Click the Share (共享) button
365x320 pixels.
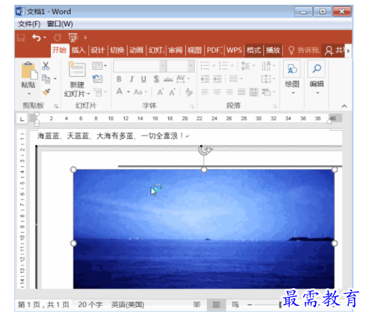[334, 50]
